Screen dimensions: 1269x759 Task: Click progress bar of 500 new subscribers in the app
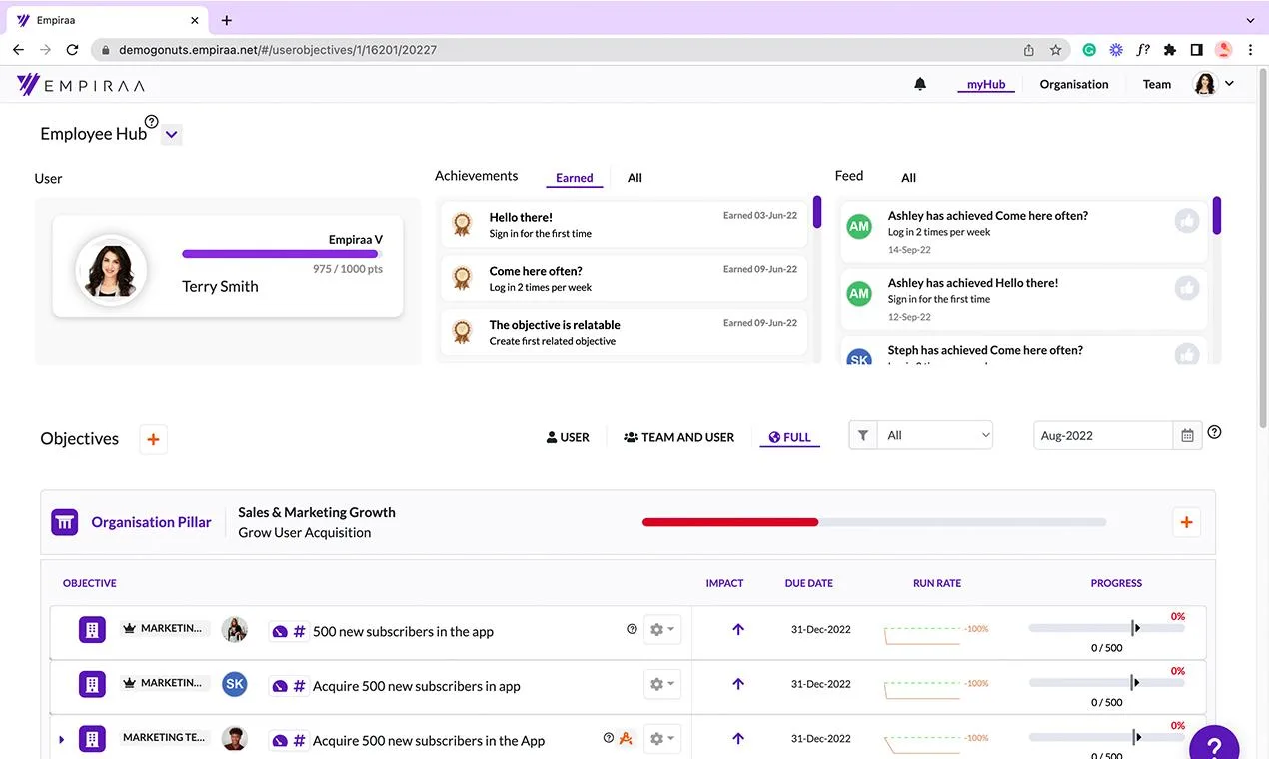pyautogui.click(x=1106, y=628)
